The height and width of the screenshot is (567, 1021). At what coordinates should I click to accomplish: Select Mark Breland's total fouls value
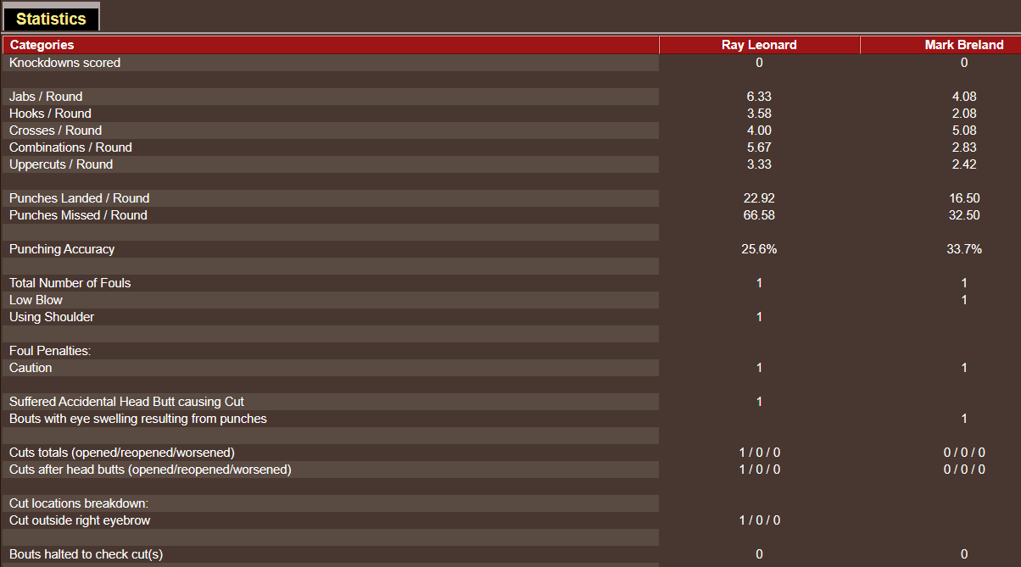[964, 283]
